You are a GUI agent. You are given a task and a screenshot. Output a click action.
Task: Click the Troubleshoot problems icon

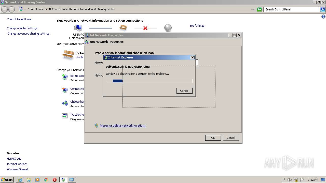(x=65, y=116)
